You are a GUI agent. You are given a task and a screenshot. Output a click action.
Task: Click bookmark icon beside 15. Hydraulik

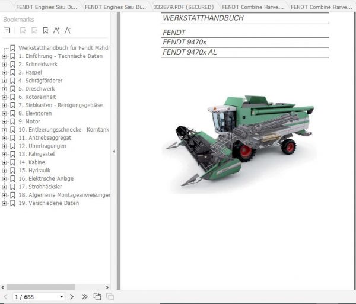tap(12, 171)
